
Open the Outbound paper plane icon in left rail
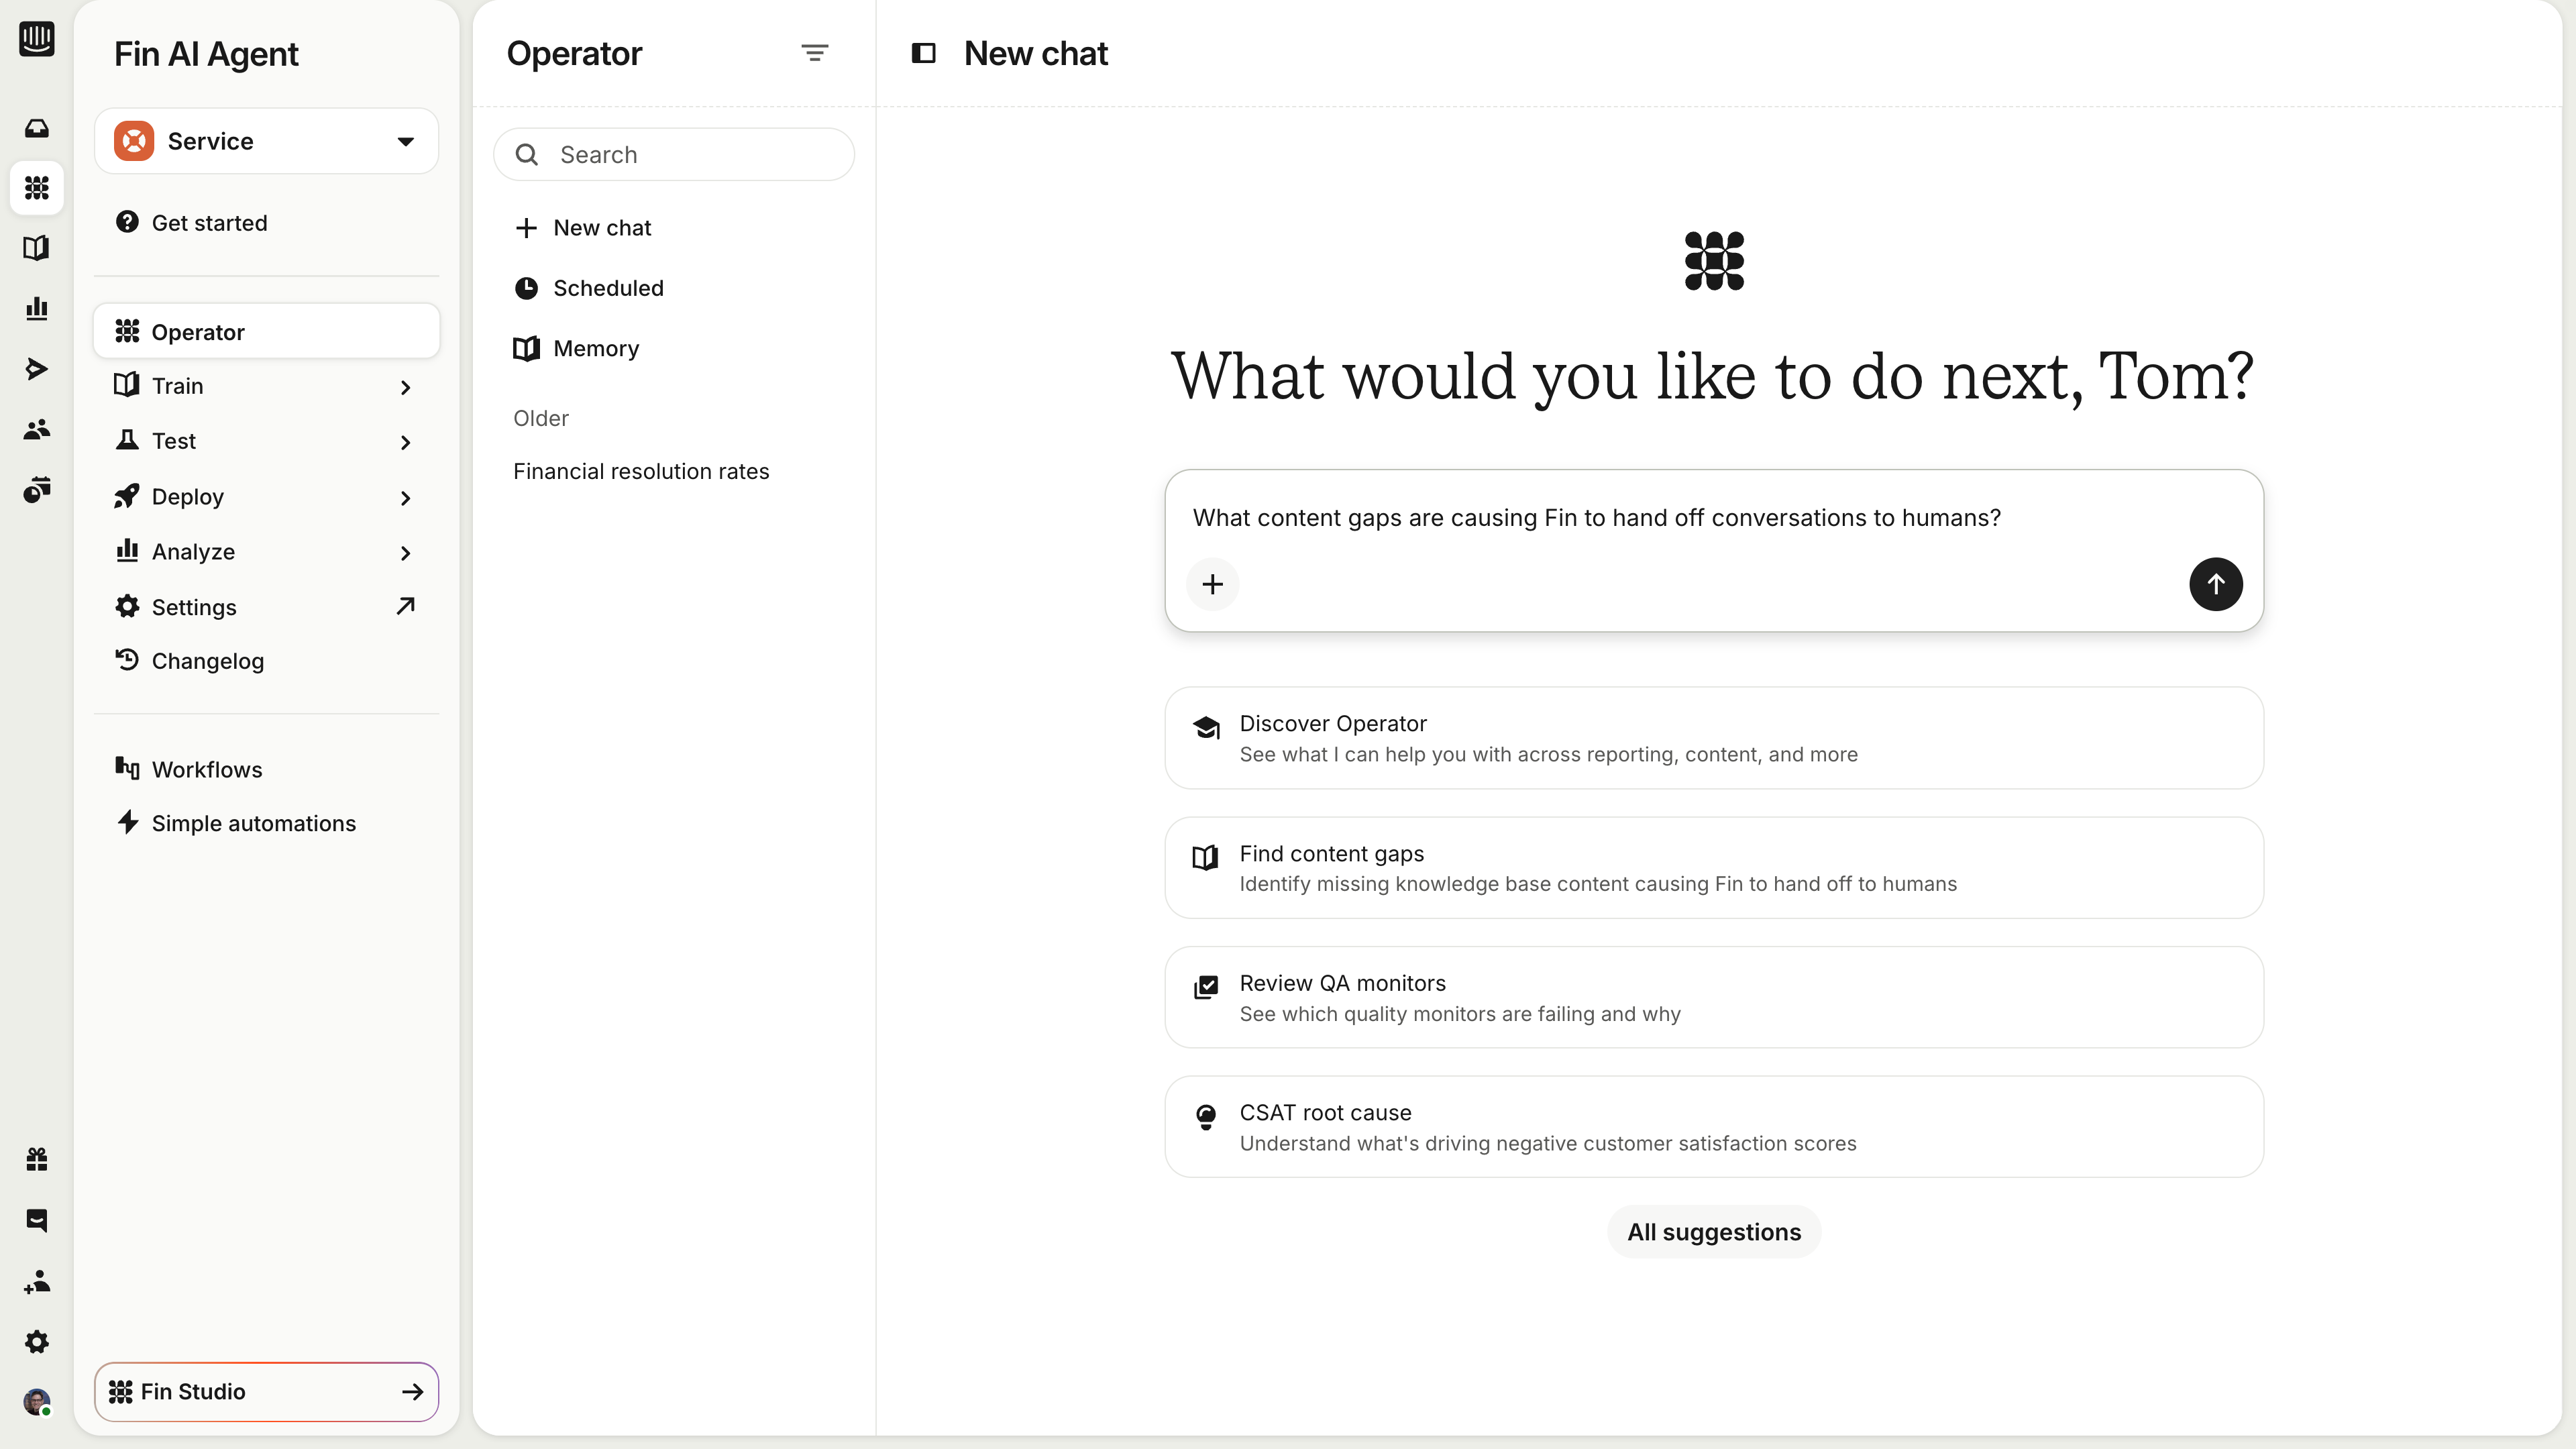[37, 369]
